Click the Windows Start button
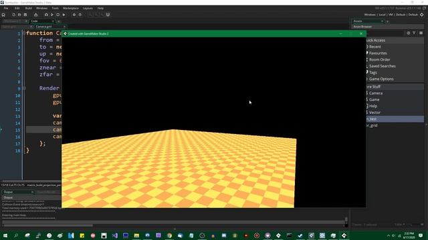Image resolution: width=428 pixels, height=240 pixels. pos(5,235)
